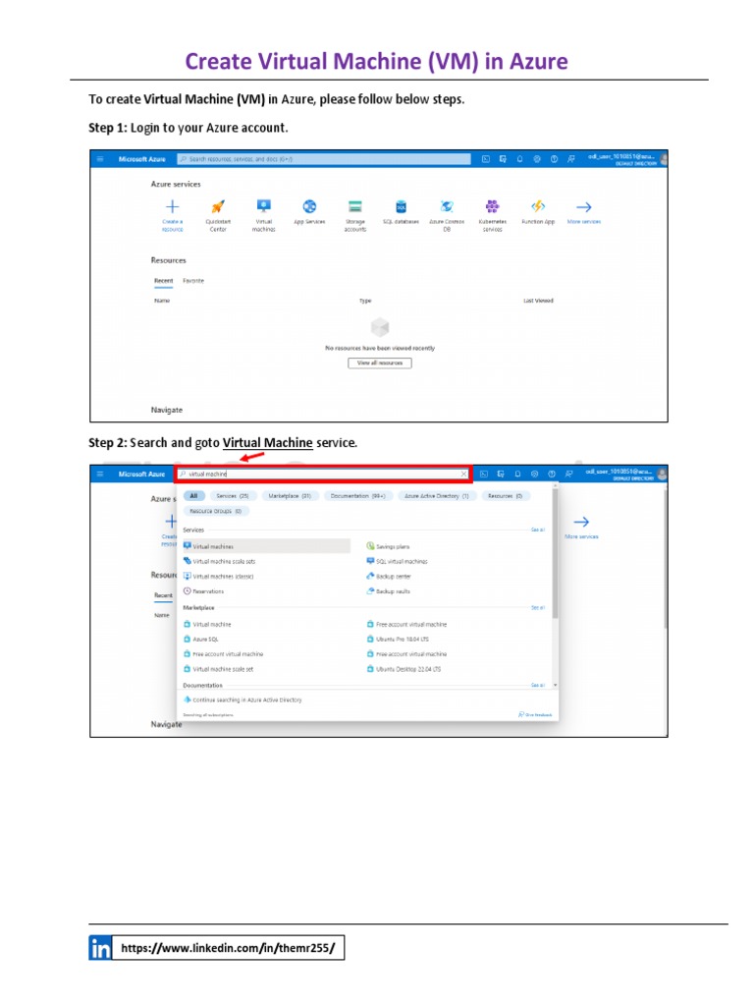
Task: Clear the search box with the X
Action: (463, 475)
